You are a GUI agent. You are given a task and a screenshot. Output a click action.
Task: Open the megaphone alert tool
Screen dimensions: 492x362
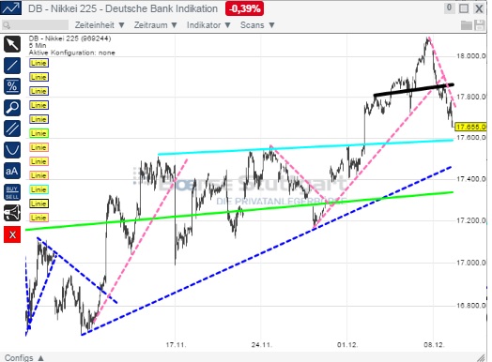point(12,214)
